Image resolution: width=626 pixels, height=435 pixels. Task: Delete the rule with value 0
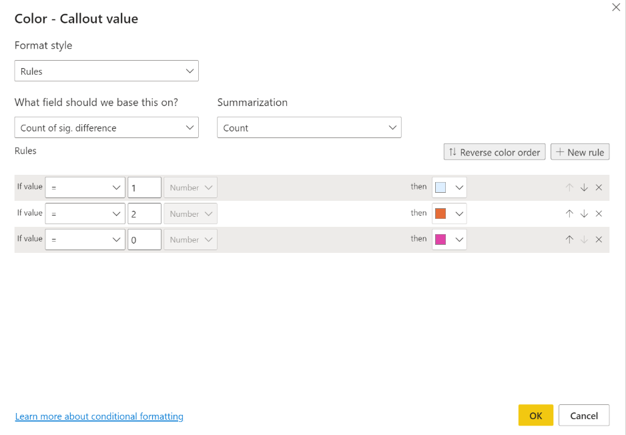(x=599, y=240)
